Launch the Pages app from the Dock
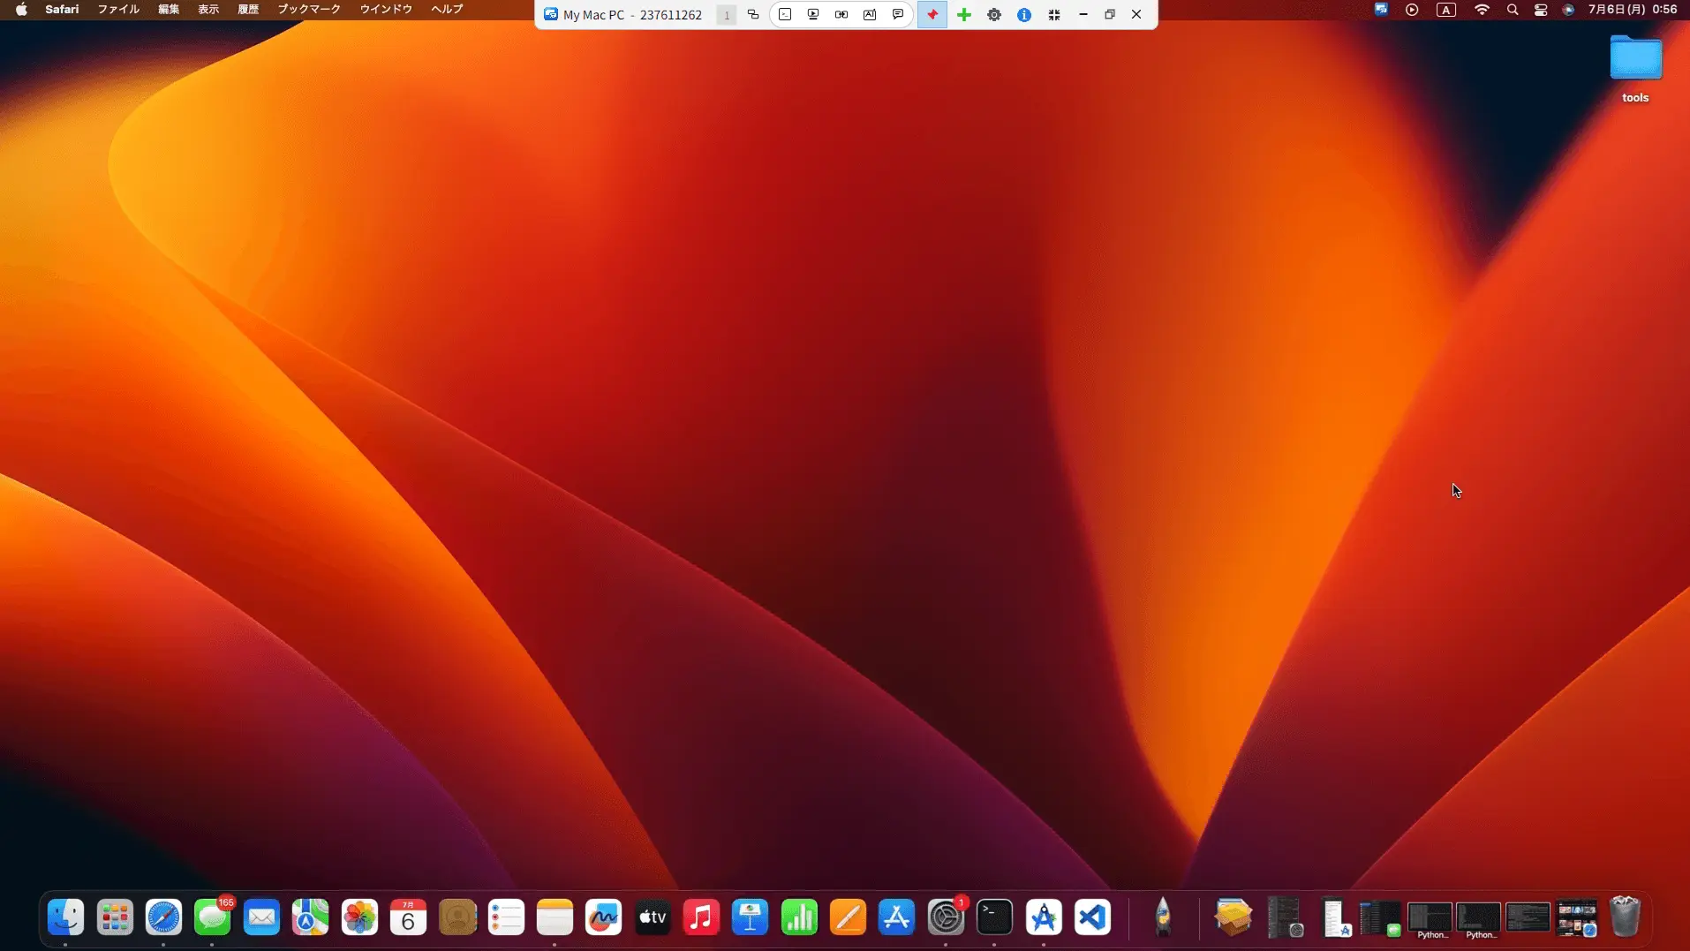Screen dimensions: 1690x951 (x=849, y=918)
